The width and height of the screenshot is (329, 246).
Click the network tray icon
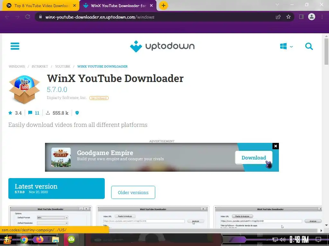(275, 240)
